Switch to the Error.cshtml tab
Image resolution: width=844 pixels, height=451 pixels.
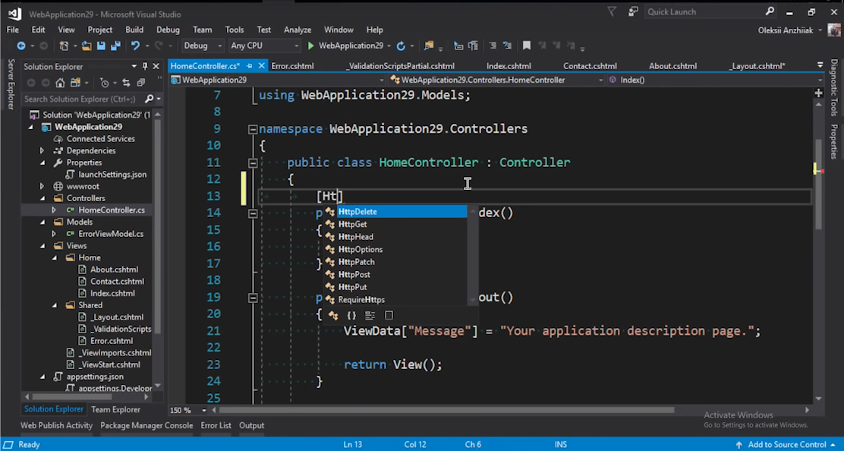(292, 65)
